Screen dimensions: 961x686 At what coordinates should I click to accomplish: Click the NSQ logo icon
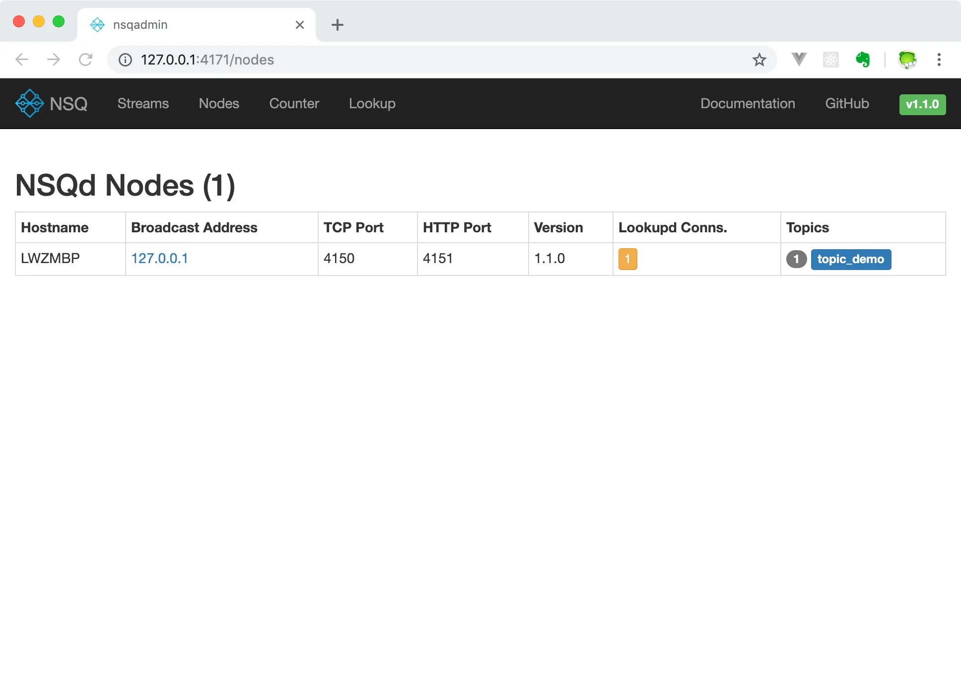click(30, 103)
